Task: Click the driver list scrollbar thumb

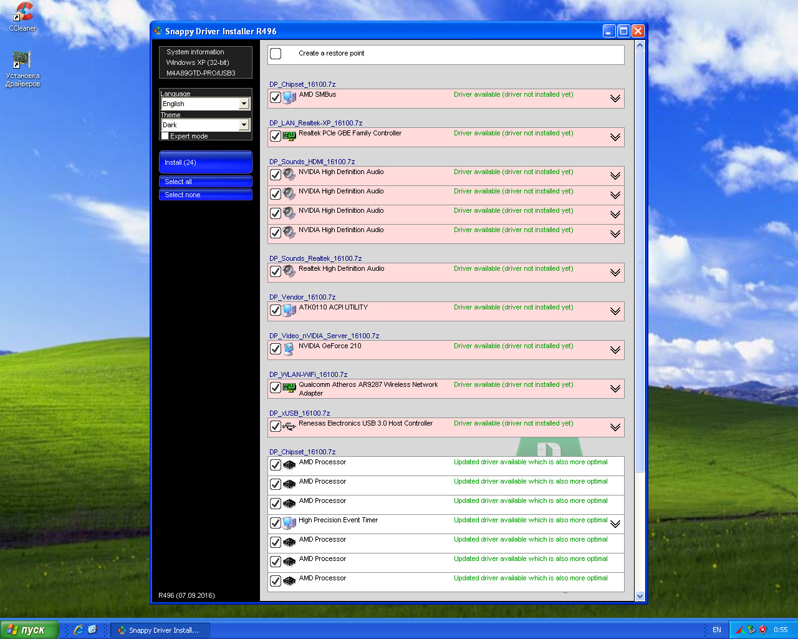Action: coord(640,261)
